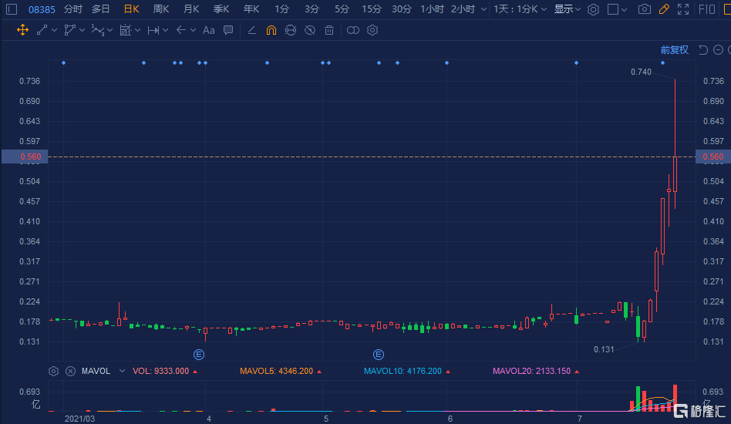731x424 pixels.
Task: Select the move/crosshair cursor tool
Action: [22, 30]
